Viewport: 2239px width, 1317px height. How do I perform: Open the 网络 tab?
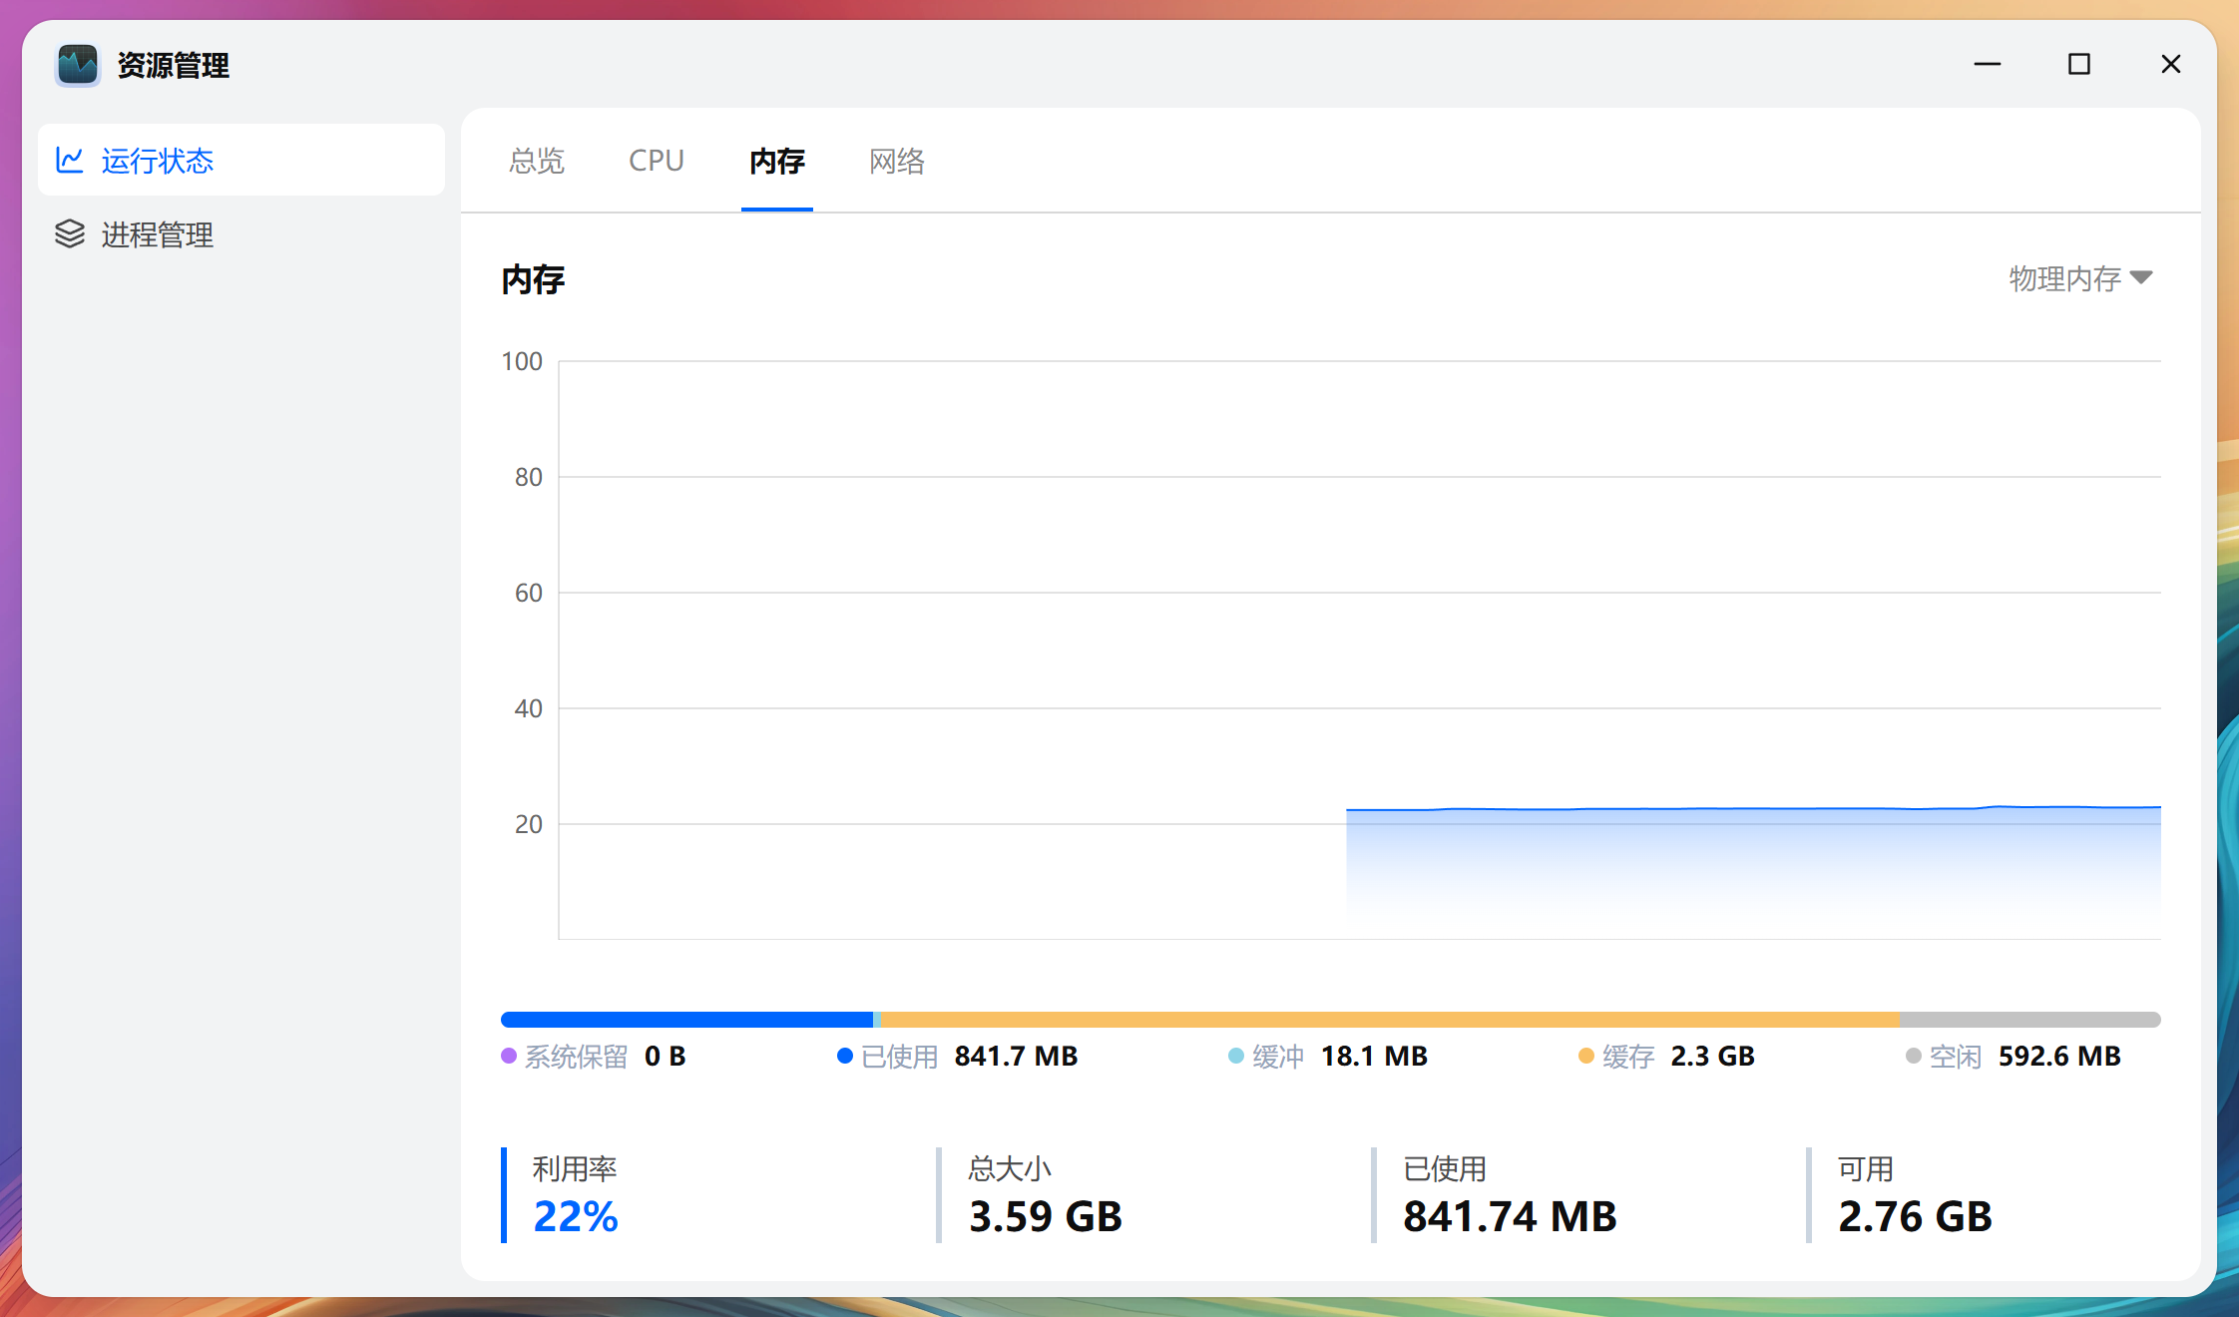(x=897, y=161)
